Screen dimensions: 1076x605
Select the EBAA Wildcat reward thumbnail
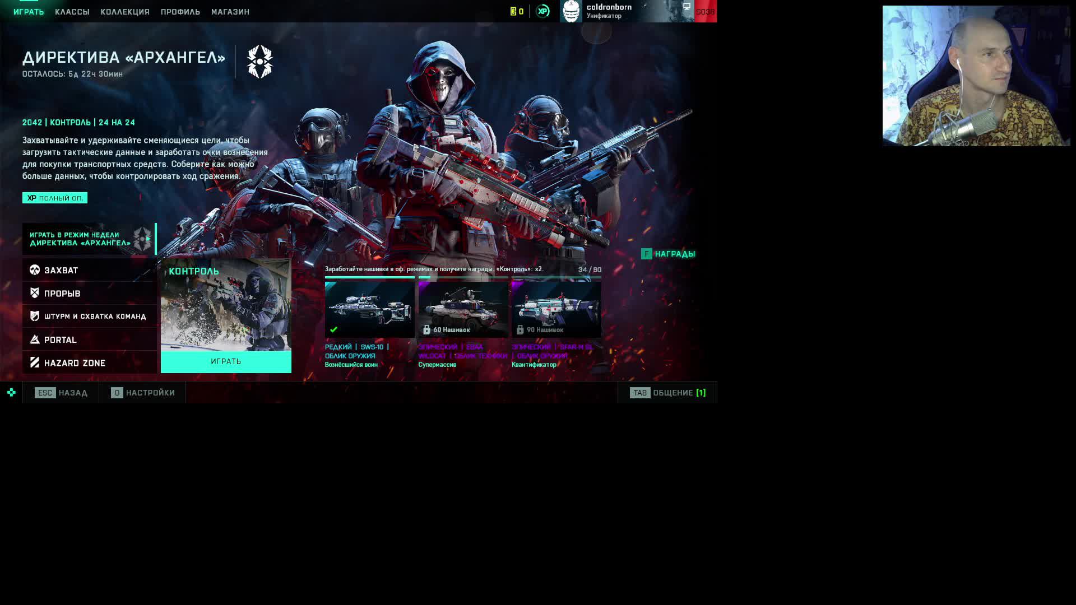click(463, 309)
